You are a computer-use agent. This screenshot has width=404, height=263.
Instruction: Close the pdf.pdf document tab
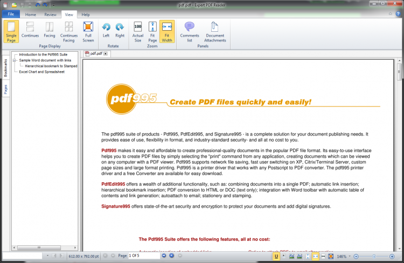click(106, 54)
